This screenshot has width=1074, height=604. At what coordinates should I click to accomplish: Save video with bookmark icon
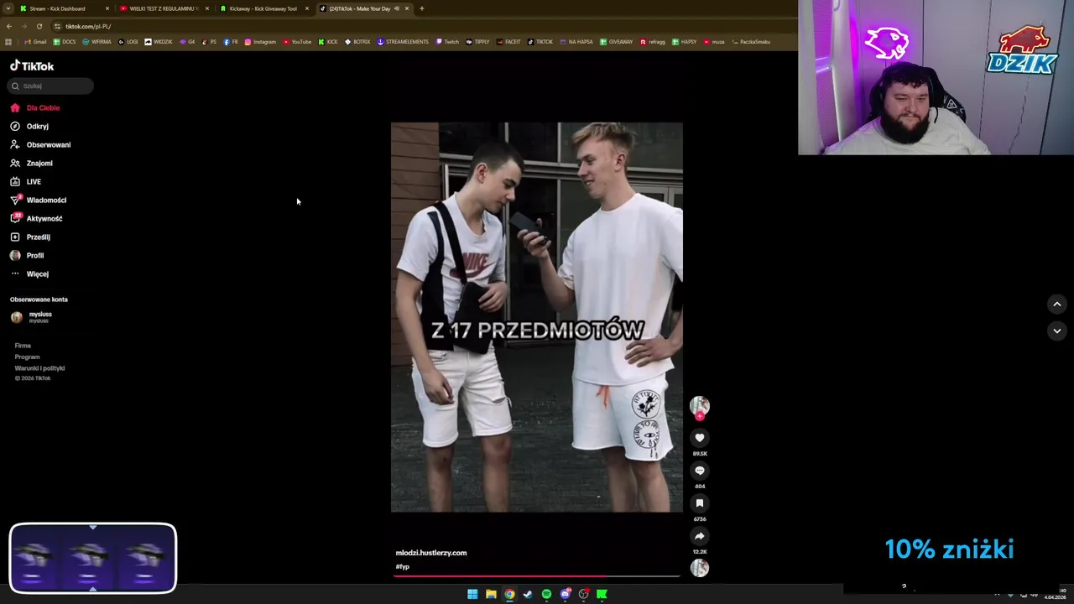pos(699,503)
